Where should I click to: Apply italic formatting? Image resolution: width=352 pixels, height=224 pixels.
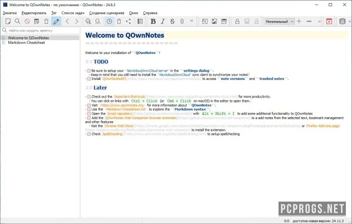coord(163,21)
